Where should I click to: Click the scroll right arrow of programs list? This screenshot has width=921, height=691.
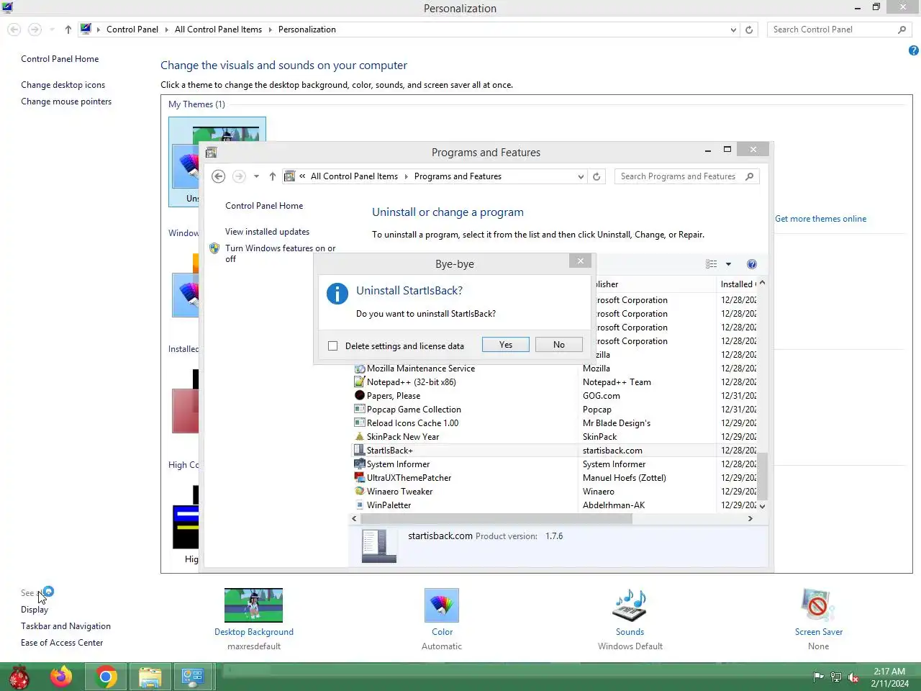[750, 519]
